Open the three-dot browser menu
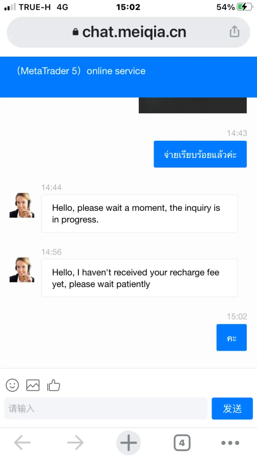The width and height of the screenshot is (257, 458). (x=230, y=443)
